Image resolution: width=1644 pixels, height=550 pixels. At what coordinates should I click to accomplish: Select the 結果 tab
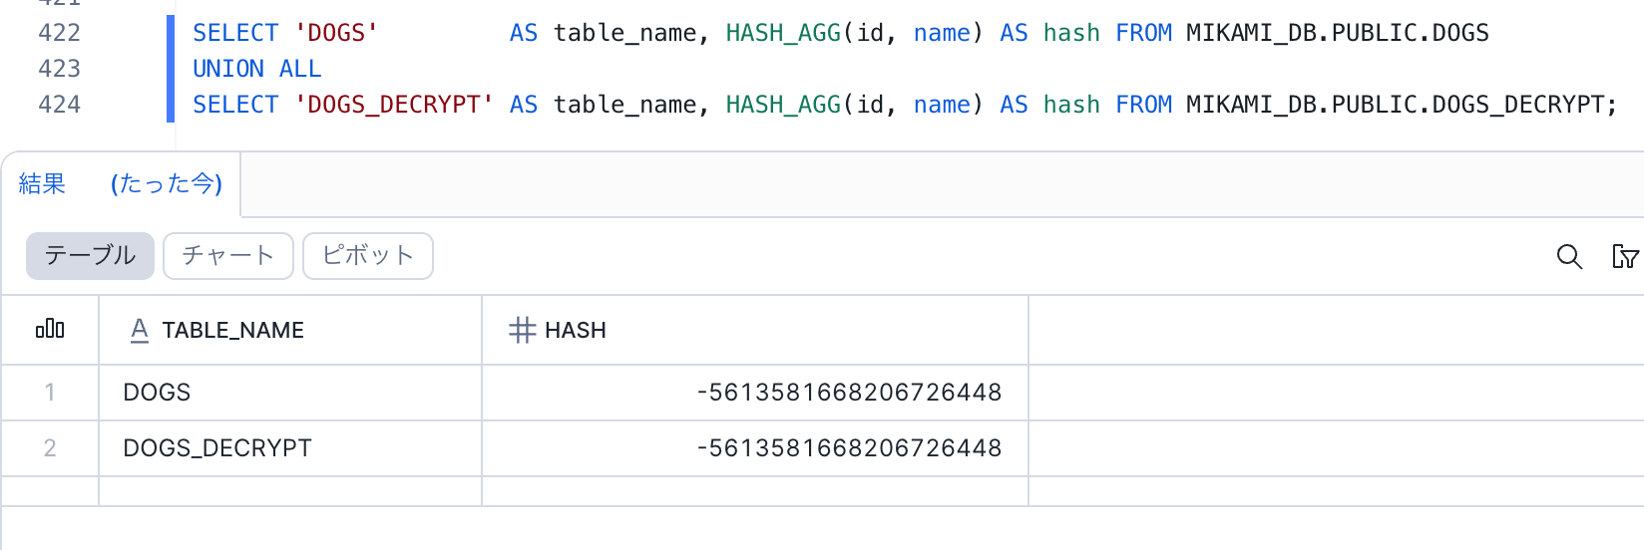[42, 183]
